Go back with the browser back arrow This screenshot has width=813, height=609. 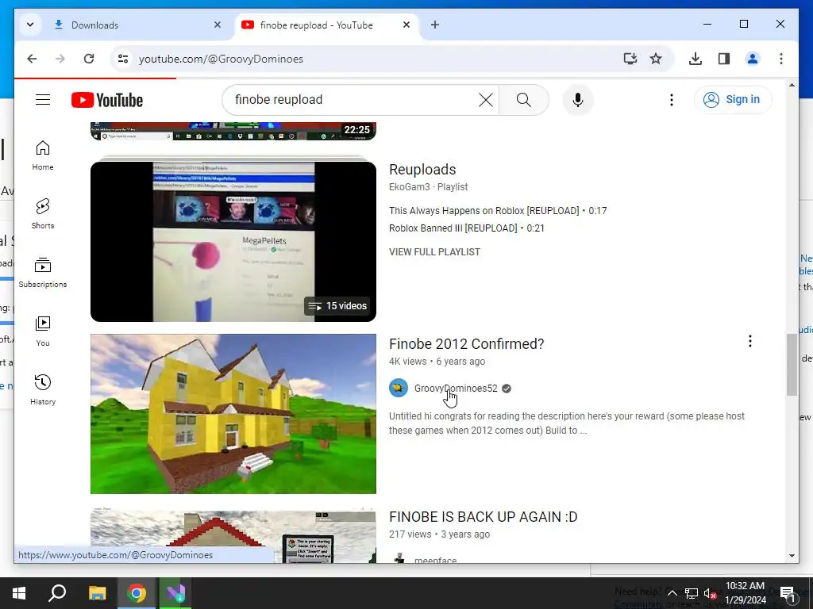(x=32, y=59)
